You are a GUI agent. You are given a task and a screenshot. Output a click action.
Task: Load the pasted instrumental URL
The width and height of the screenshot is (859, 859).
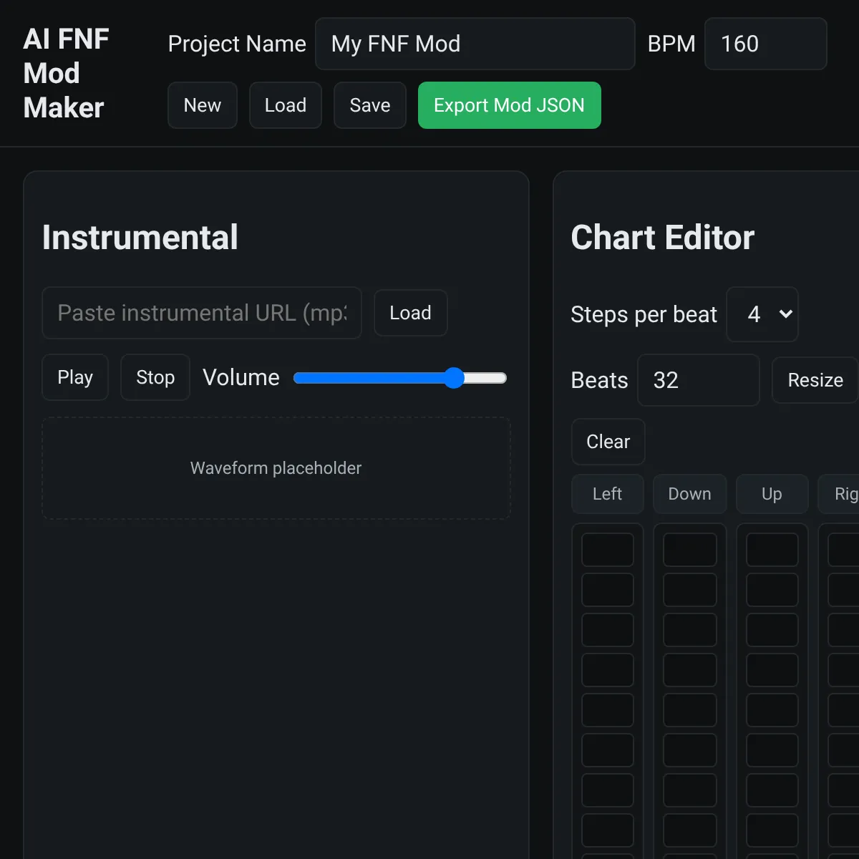pyautogui.click(x=411, y=313)
